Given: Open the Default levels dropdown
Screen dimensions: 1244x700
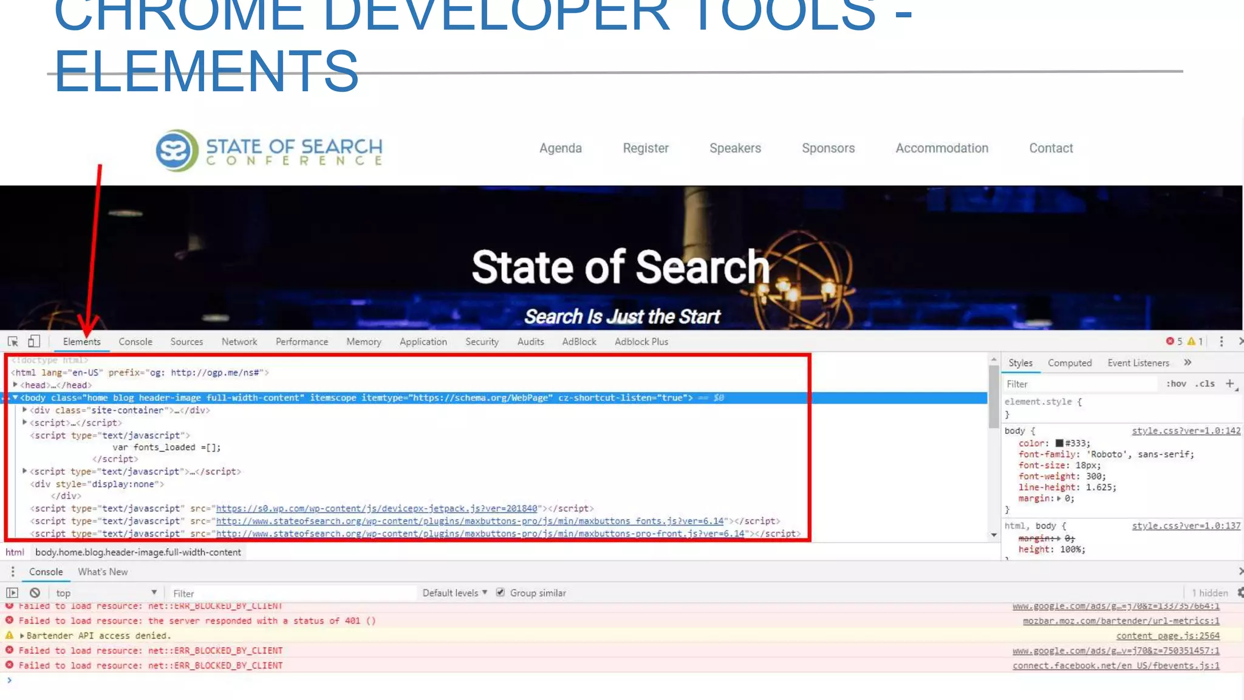Looking at the screenshot, I should pos(455,592).
